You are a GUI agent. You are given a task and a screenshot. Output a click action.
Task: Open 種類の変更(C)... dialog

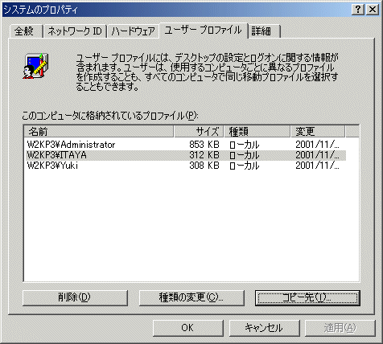point(191,298)
